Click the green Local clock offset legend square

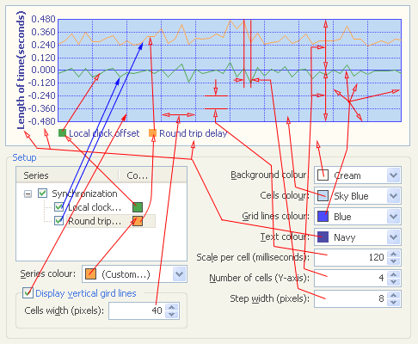tap(62, 133)
